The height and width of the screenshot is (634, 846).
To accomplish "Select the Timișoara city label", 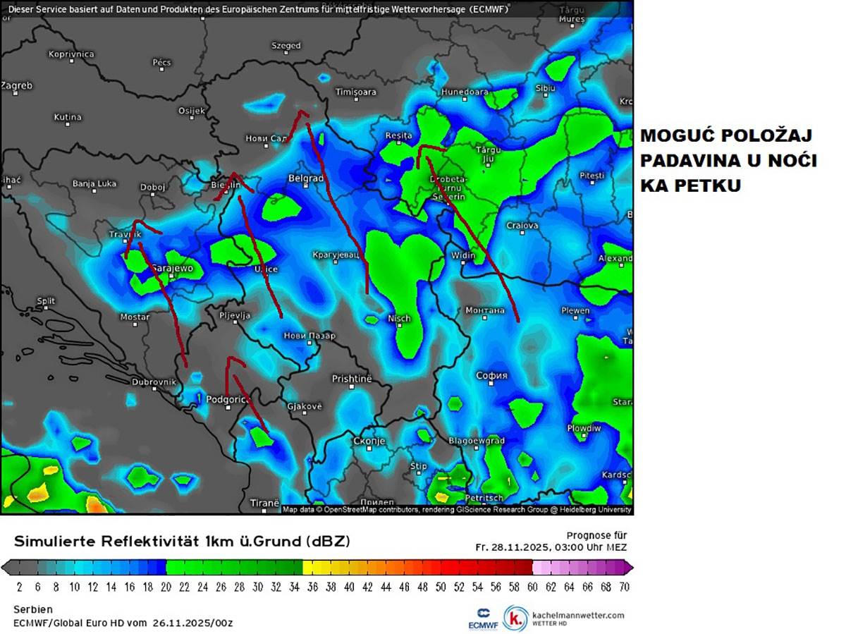I will pyautogui.click(x=355, y=92).
